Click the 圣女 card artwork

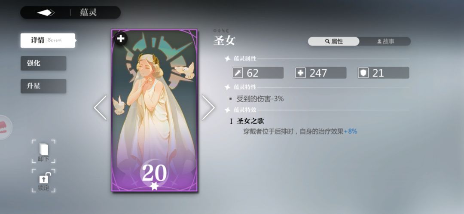click(154, 110)
